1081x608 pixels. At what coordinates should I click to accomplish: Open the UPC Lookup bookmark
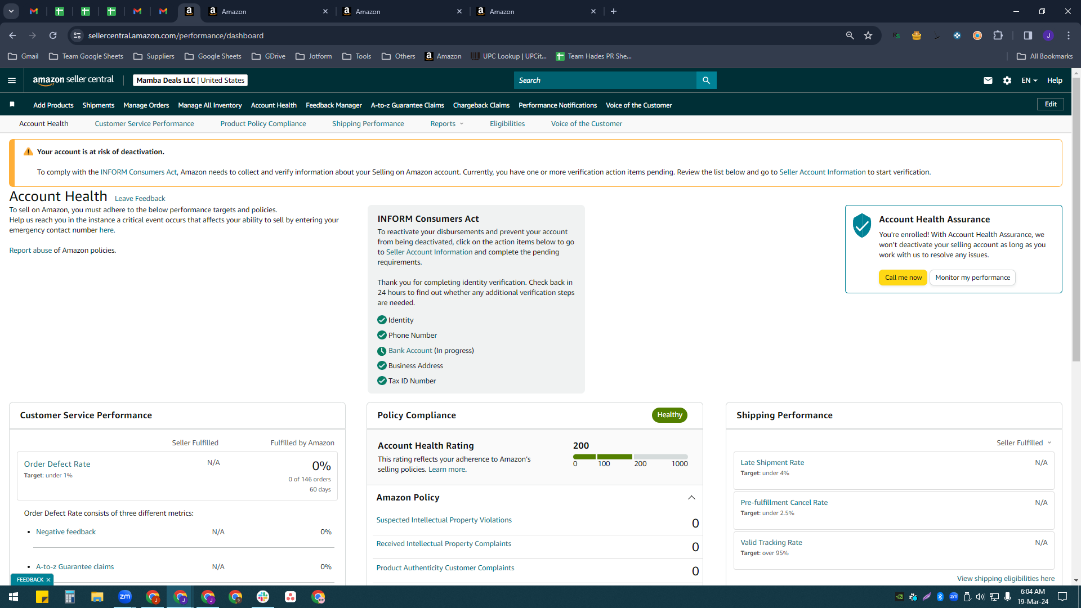point(508,56)
